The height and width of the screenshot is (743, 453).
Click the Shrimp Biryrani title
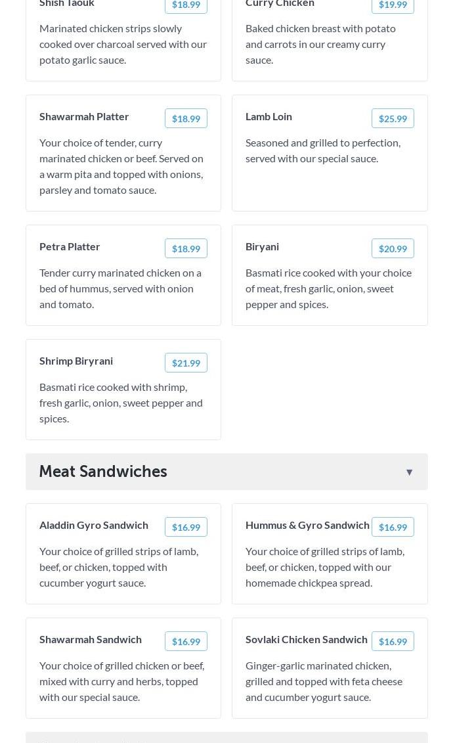pos(76,361)
